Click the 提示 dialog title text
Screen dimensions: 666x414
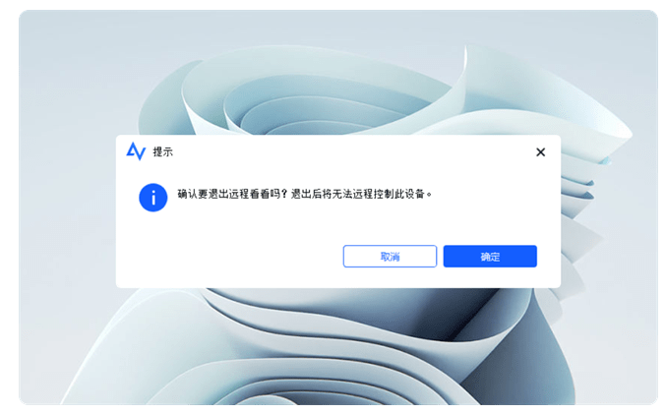[x=162, y=151]
